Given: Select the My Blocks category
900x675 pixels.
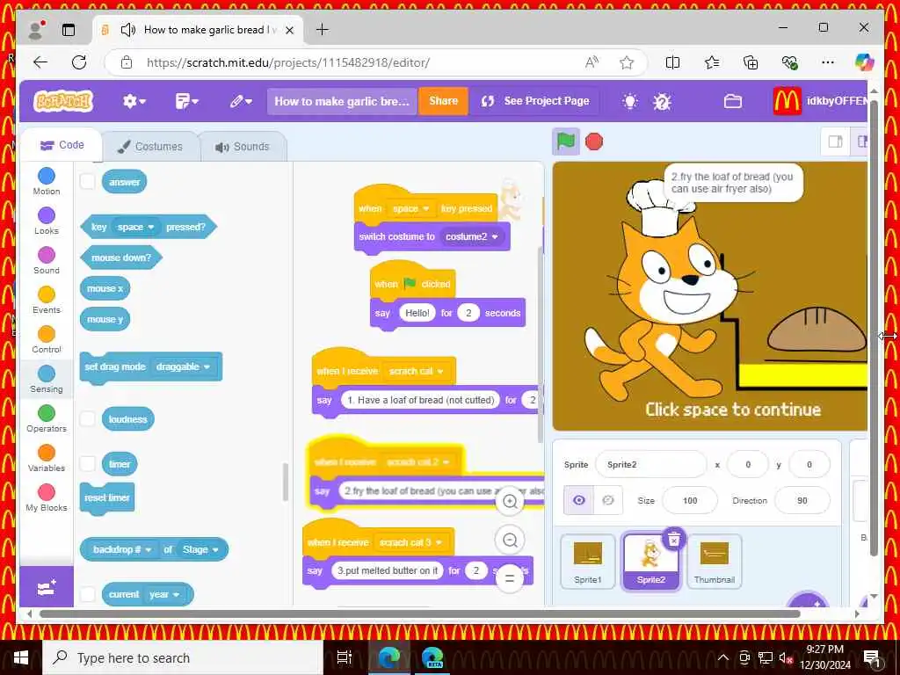Looking at the screenshot, I should pos(47,497).
